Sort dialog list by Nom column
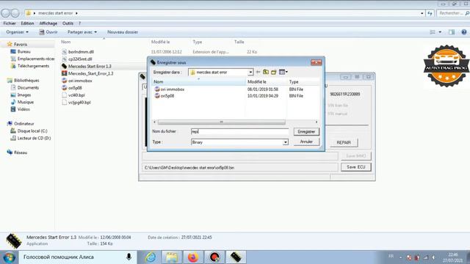This screenshot has height=264, width=470. click(199, 81)
